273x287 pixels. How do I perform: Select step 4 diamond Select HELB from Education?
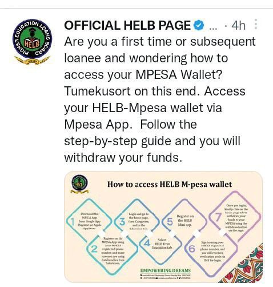tap(161, 244)
